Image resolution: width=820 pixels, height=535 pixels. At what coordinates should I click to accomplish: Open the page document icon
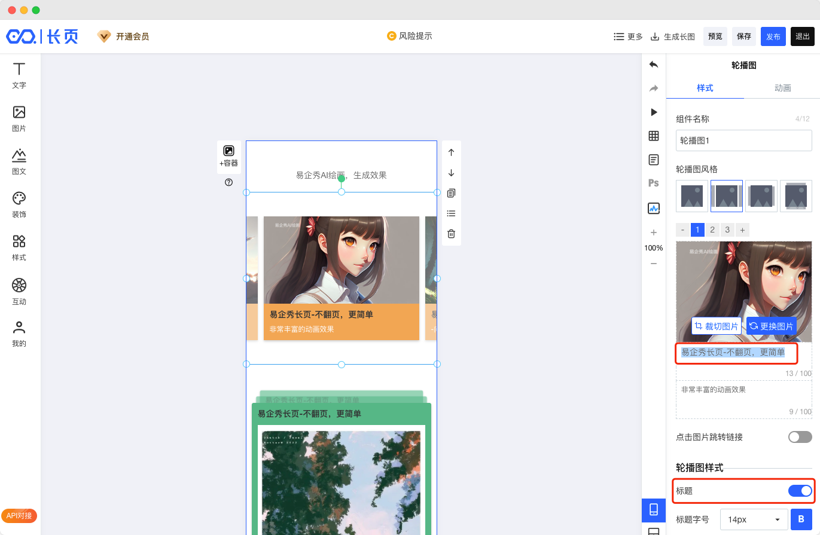[654, 160]
